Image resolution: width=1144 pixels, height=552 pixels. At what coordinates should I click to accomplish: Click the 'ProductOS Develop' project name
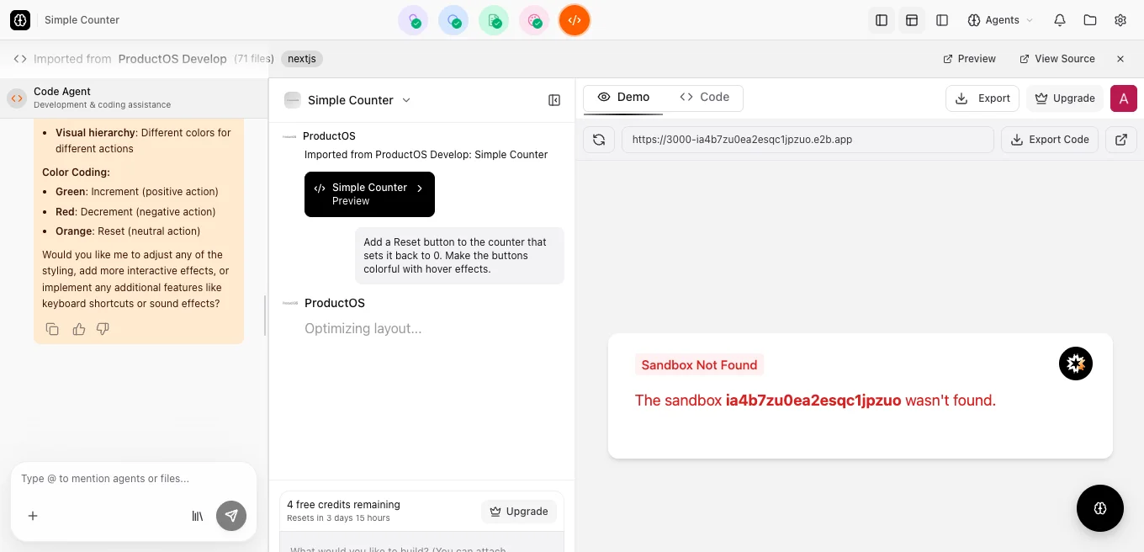point(172,59)
